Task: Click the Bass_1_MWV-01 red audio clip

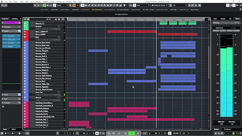Action: [132, 32]
